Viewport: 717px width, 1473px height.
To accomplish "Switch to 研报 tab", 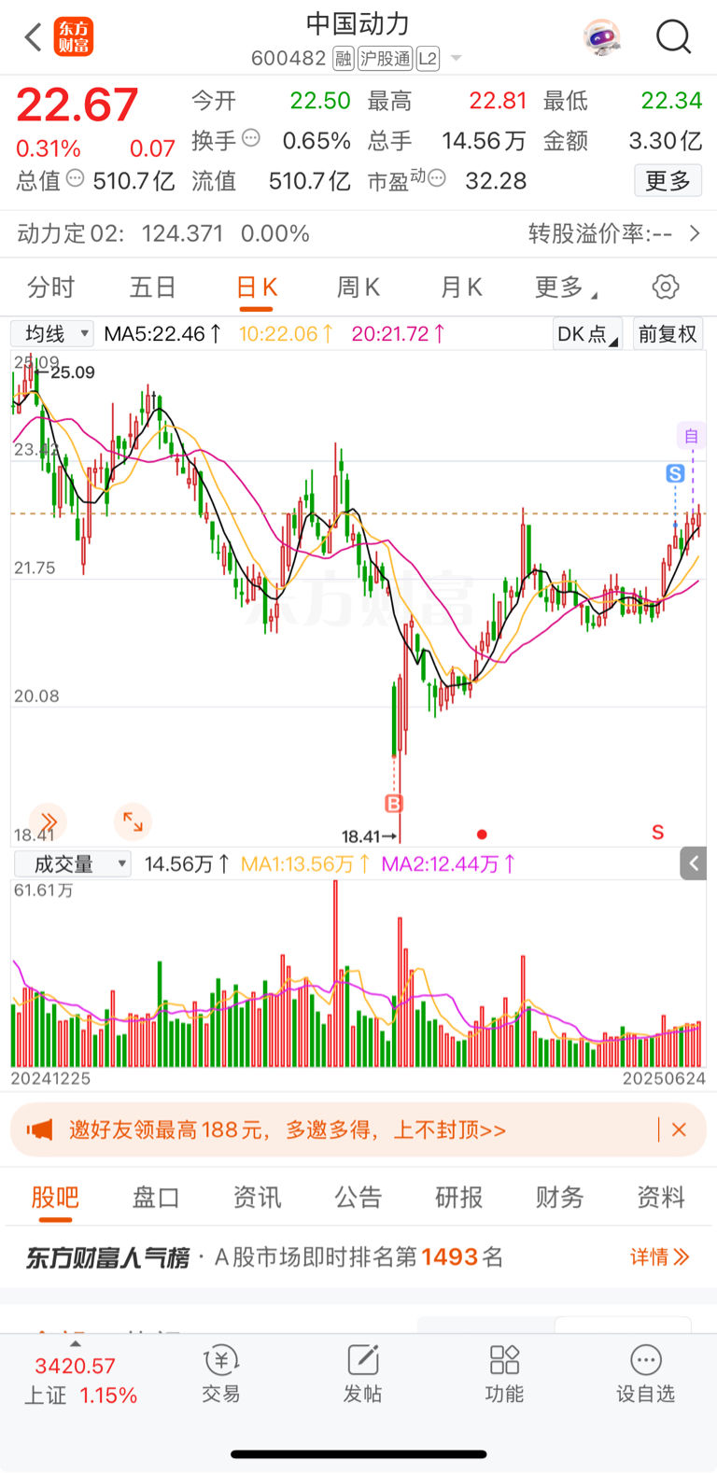I will click(x=459, y=1198).
